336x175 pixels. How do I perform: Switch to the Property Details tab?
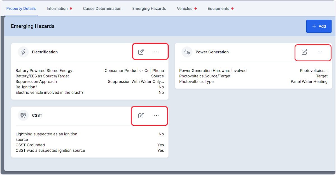pos(21,8)
